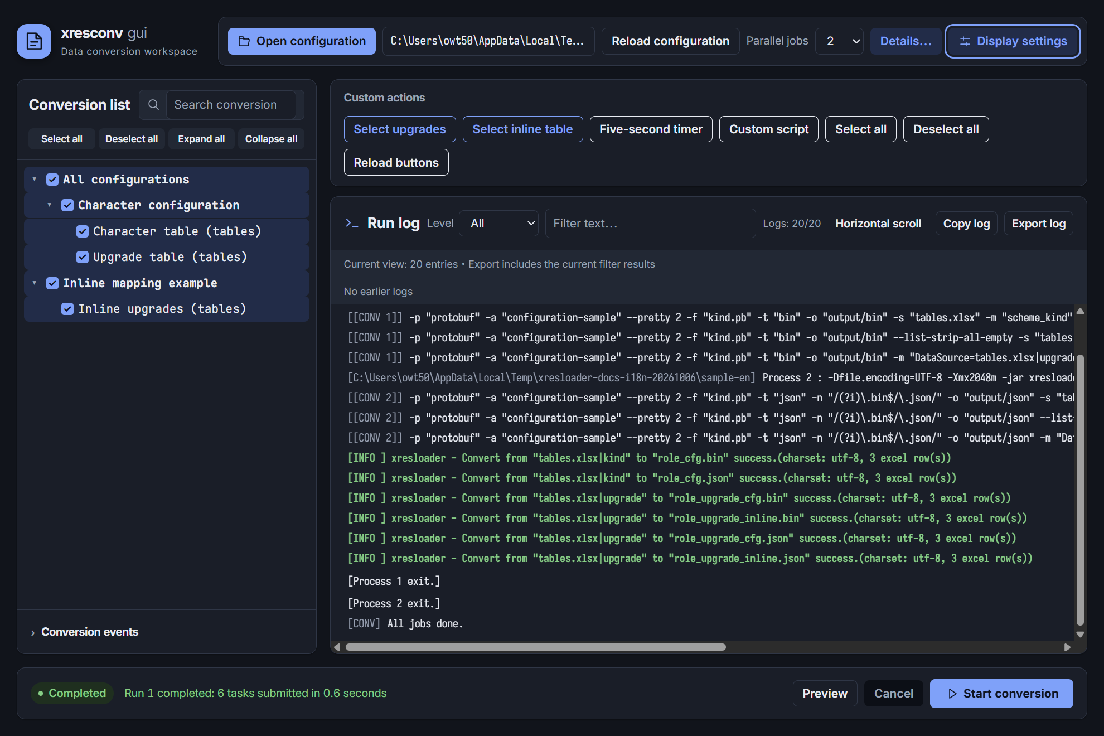Click Deselect all in Custom actions

tap(946, 129)
